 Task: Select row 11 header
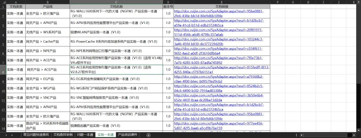3,97
